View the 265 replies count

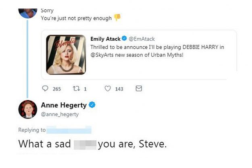(x=57, y=89)
